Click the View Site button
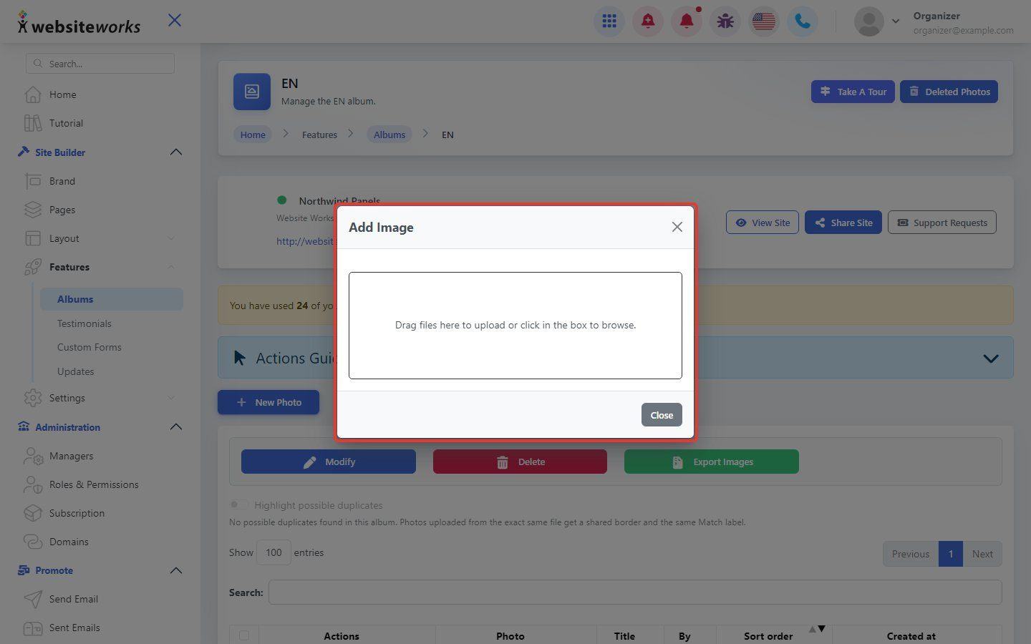 763,223
